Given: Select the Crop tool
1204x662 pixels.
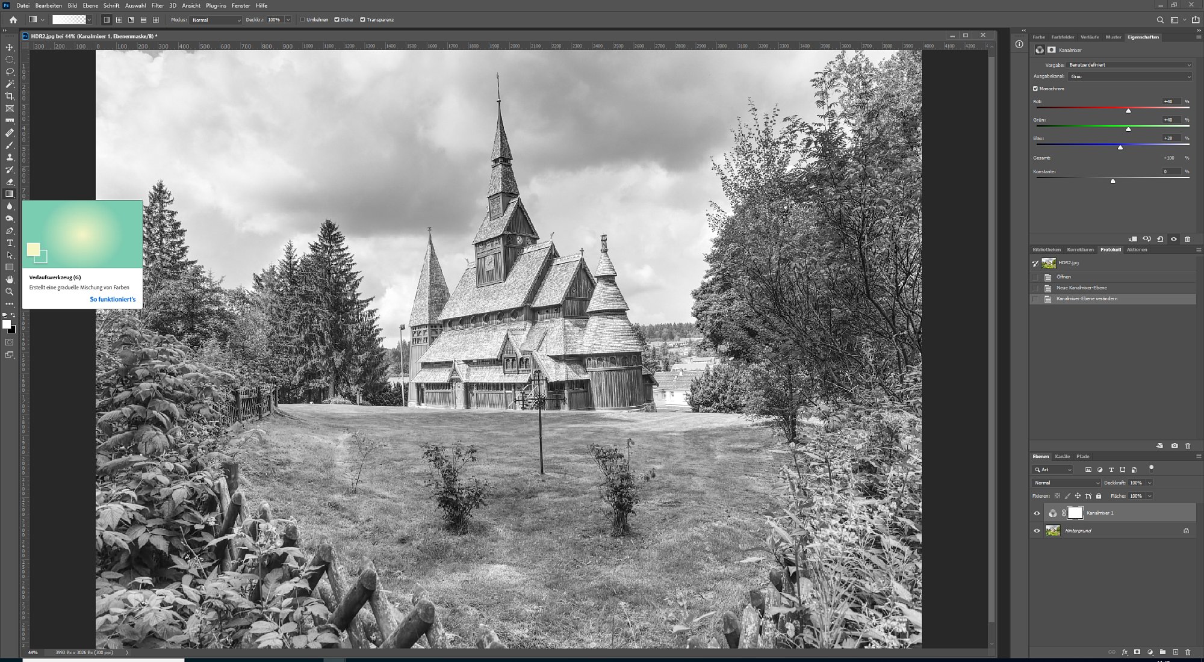Looking at the screenshot, I should click(x=10, y=96).
